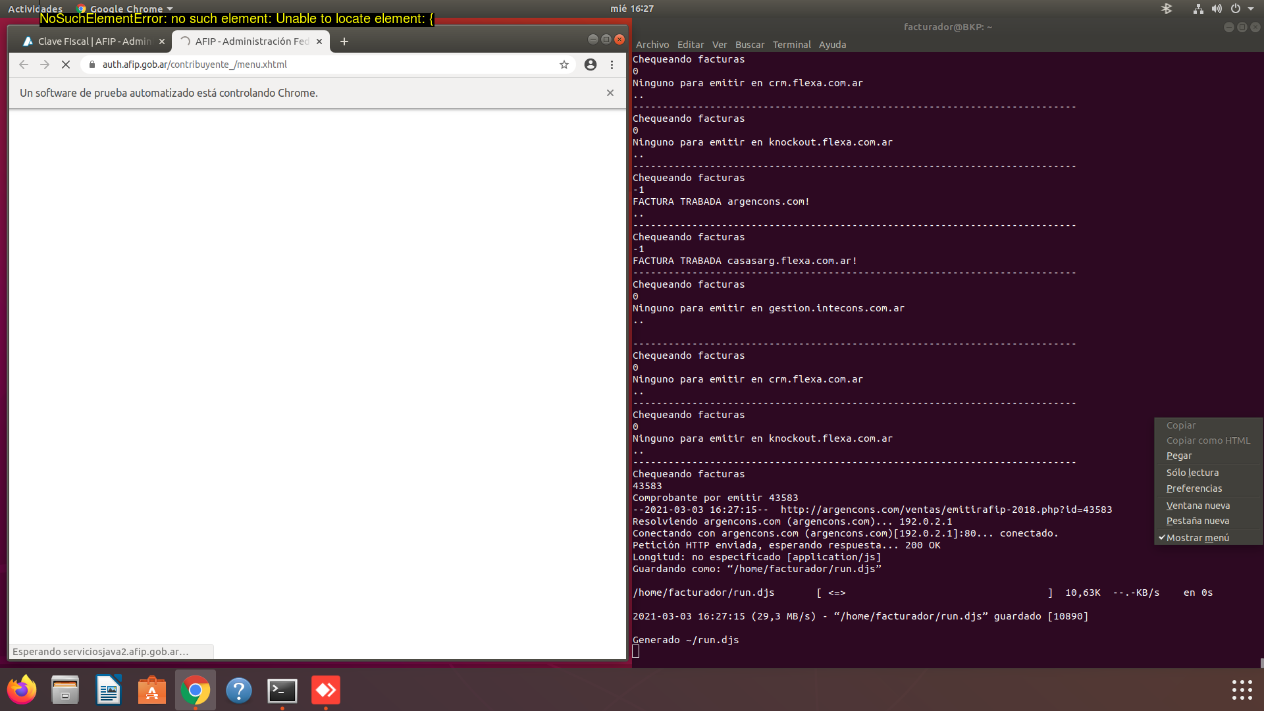This screenshot has height=711, width=1264.
Task: Click 'Comprobante por emitir 43583' line
Action: 715,498
